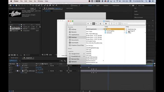Toggle visibility eye of HT-logo layer
The height and width of the screenshot is (92, 164).
9,71
